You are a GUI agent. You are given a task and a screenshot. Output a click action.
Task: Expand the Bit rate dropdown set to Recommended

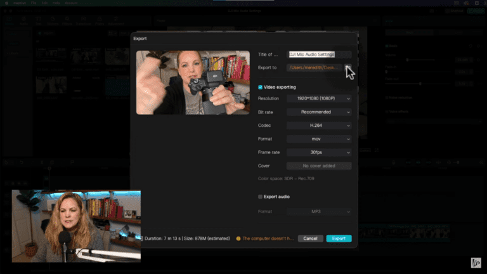318,112
